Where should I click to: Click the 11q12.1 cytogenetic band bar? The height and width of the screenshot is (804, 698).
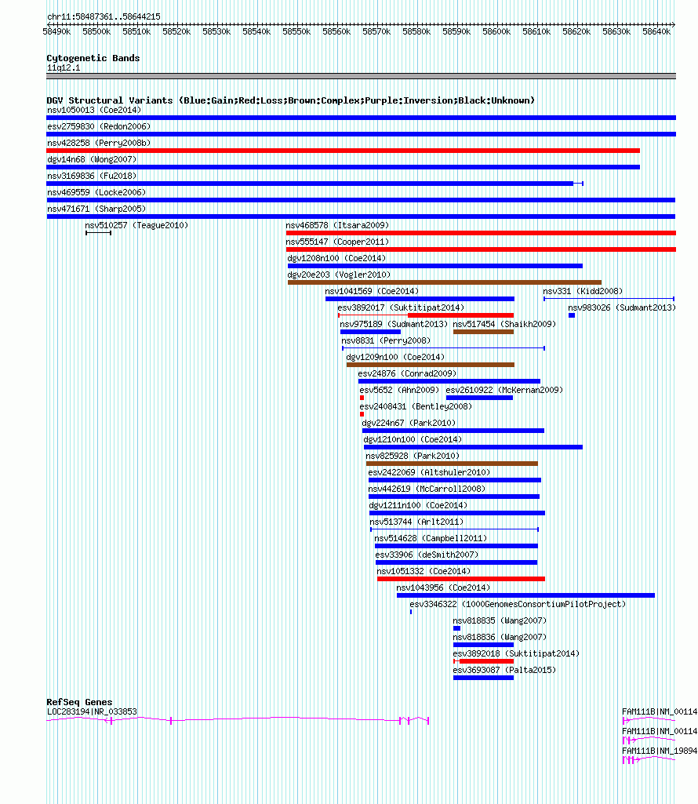[x=361, y=76]
